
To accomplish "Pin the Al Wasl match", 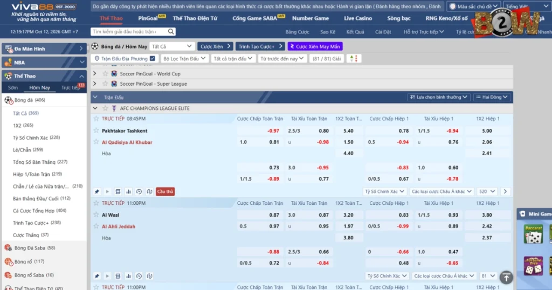I will pyautogui.click(x=97, y=276).
